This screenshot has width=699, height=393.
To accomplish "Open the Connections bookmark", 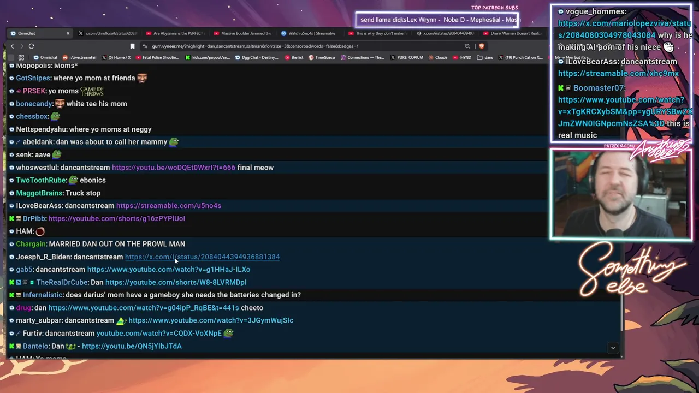I will [x=363, y=57].
